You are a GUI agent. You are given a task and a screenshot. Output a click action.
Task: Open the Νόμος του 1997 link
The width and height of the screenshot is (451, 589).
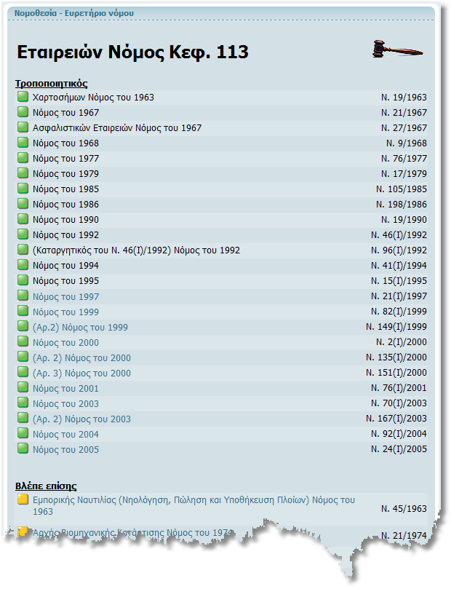[x=65, y=296]
